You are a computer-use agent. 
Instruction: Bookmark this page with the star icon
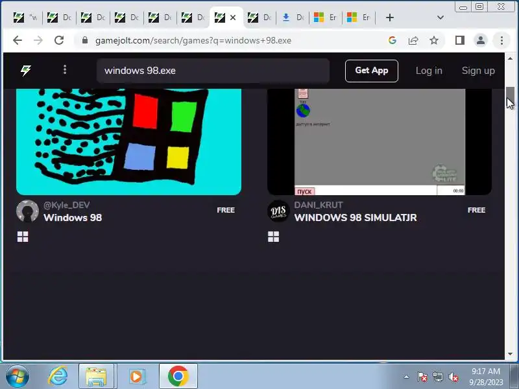[x=434, y=40]
